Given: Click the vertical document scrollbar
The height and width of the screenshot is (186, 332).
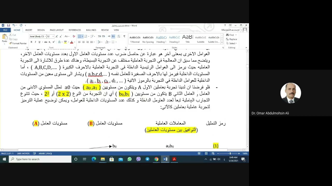Looking at the screenshot, I should click(247, 99).
